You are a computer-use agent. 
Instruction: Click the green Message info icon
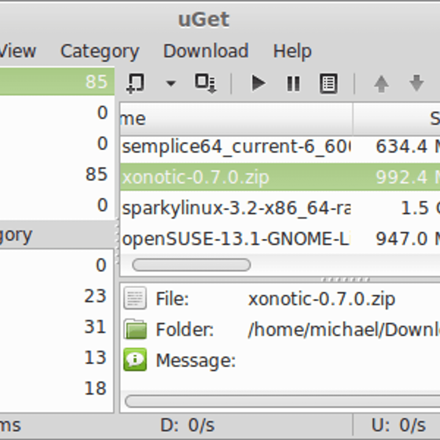pyautogui.click(x=135, y=360)
